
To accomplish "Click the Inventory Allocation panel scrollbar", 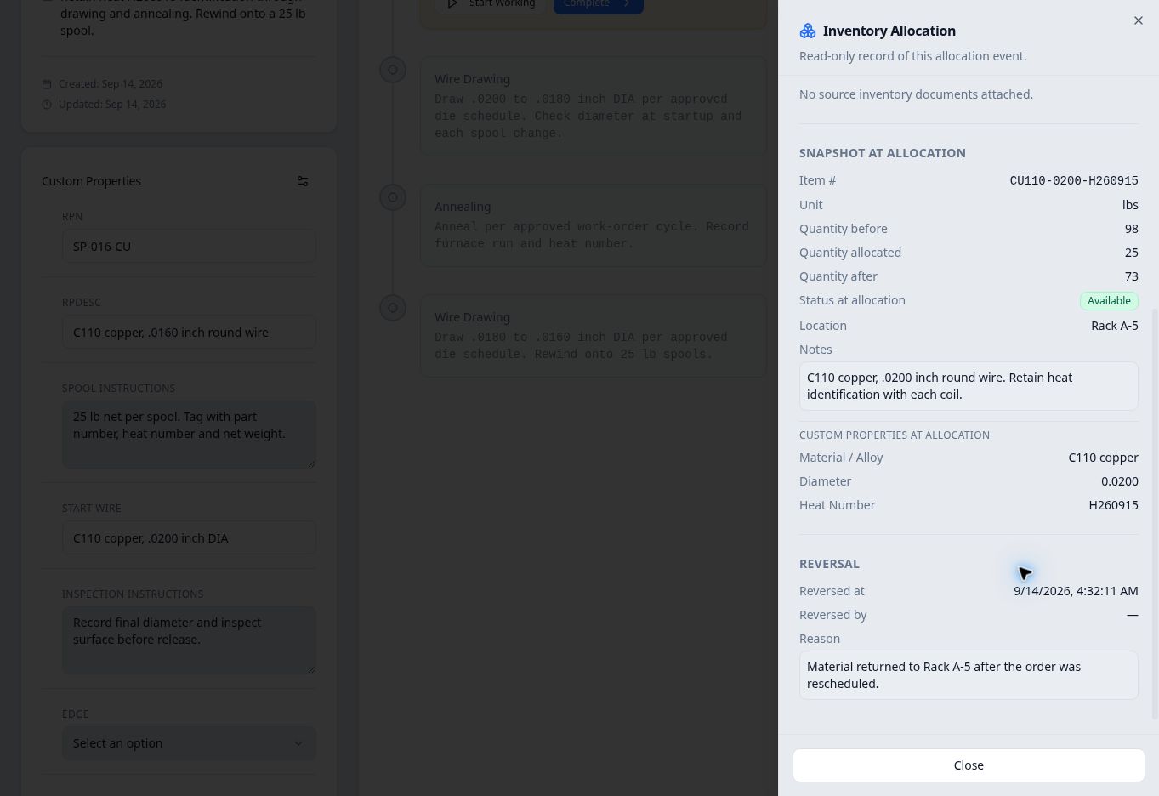I will pyautogui.click(x=1155, y=514).
